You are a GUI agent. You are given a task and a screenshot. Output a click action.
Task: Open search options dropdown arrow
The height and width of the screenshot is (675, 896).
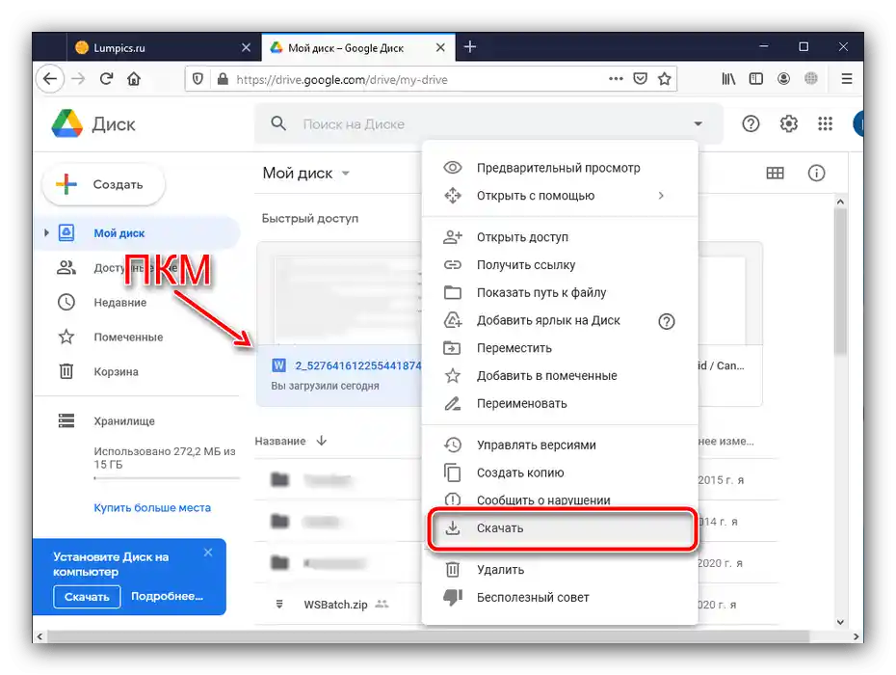(698, 123)
